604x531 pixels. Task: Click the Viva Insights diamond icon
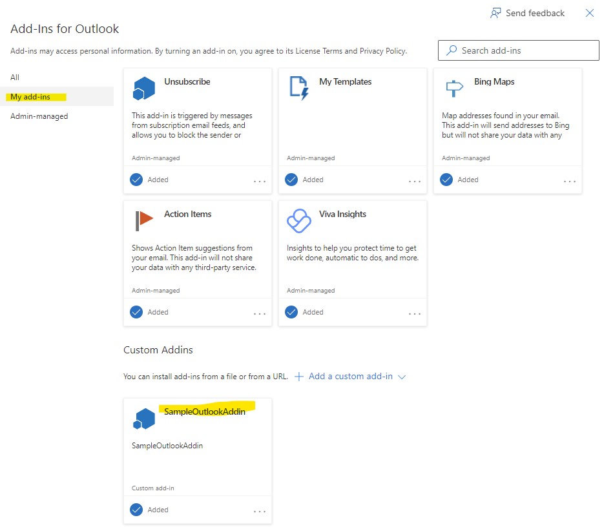point(299,220)
